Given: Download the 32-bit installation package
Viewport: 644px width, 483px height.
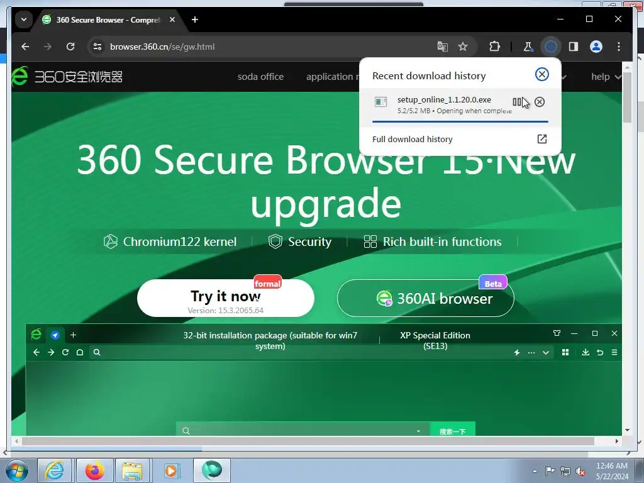Looking at the screenshot, I should [x=270, y=340].
